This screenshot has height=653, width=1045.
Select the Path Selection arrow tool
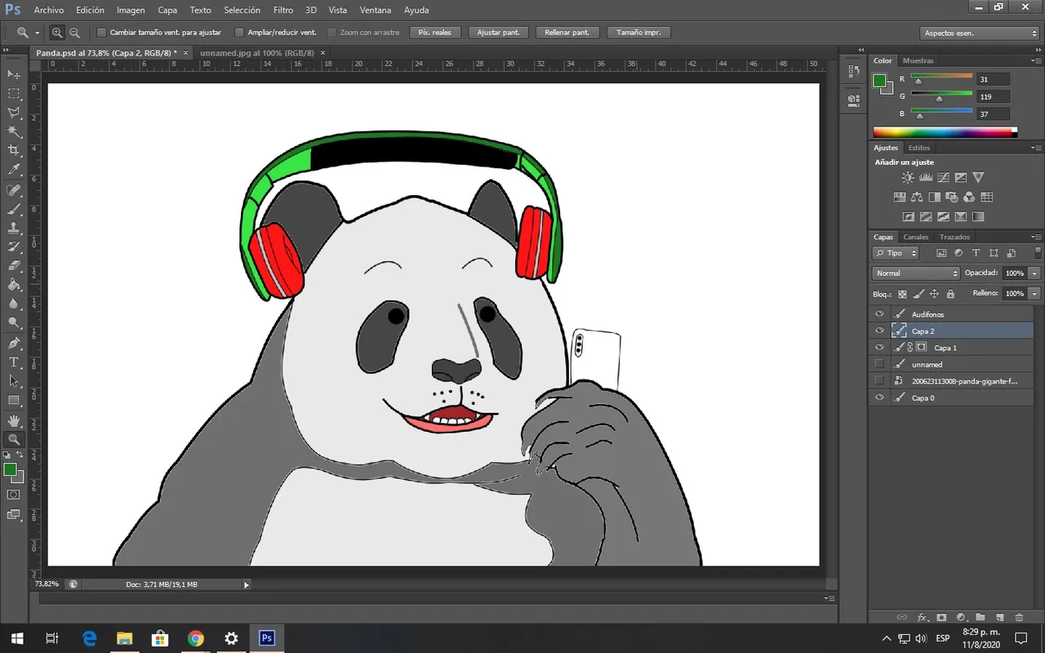tap(14, 381)
